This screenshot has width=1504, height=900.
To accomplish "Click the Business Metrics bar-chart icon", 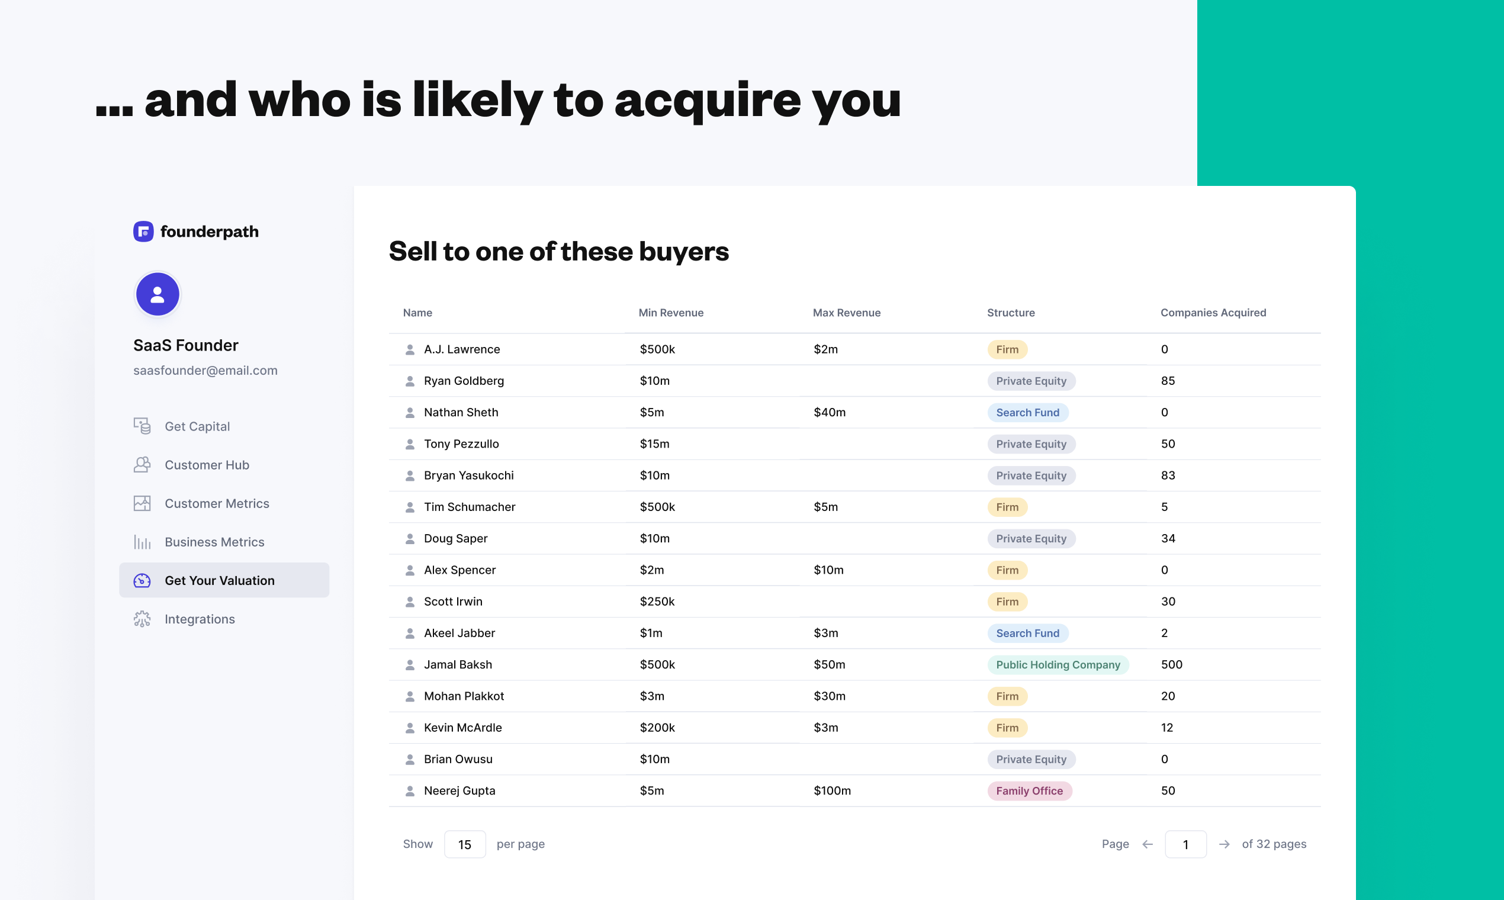I will tap(142, 542).
